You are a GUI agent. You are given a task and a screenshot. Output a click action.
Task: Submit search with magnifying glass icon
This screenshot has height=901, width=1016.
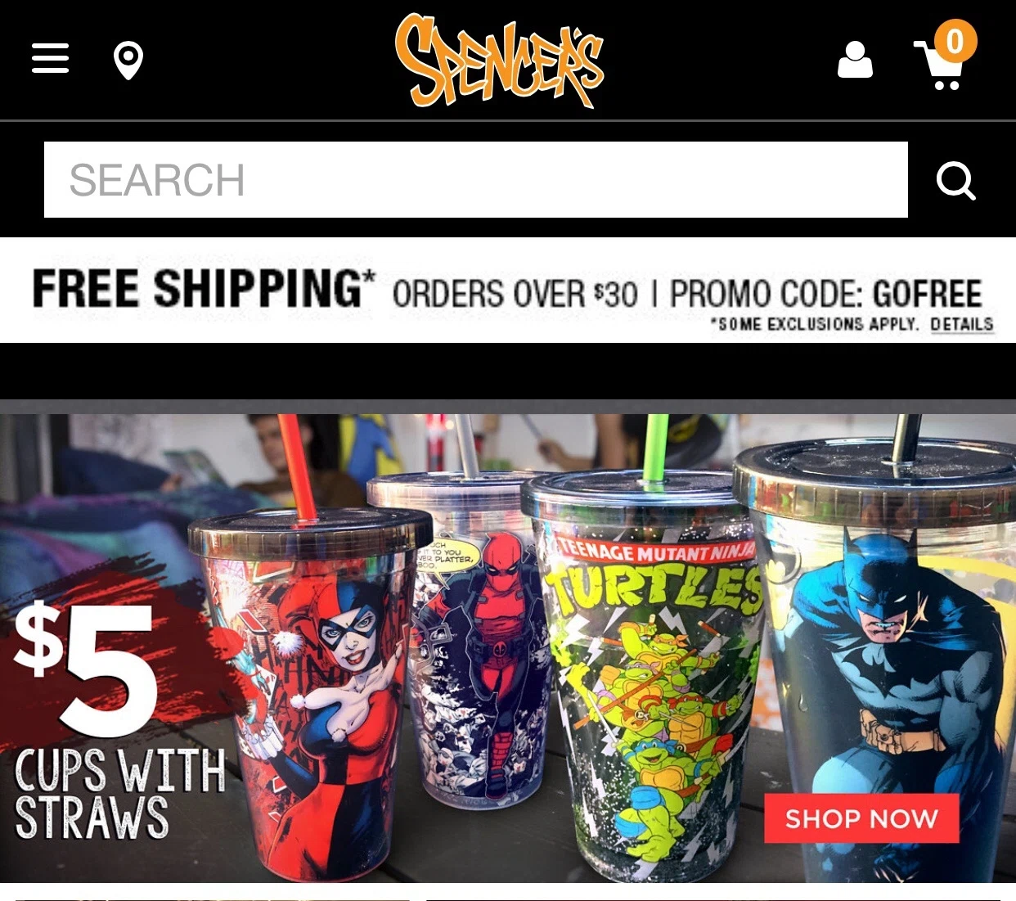pyautogui.click(x=955, y=180)
